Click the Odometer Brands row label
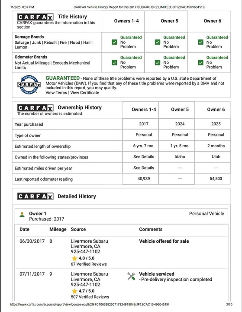The image size is (242, 312). (31, 57)
